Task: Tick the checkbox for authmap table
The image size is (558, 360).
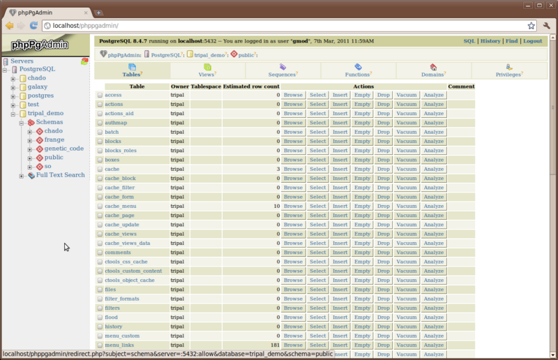Action: coord(100,123)
